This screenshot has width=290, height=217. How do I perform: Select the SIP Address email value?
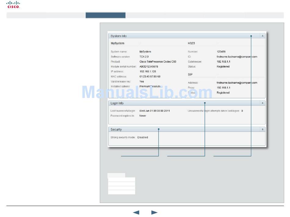[237, 83]
